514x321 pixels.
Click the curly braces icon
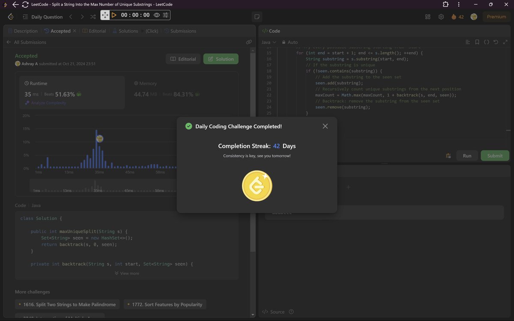(x=487, y=42)
